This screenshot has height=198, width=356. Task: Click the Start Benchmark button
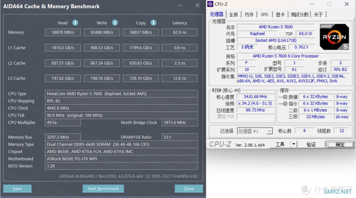(x=103, y=188)
